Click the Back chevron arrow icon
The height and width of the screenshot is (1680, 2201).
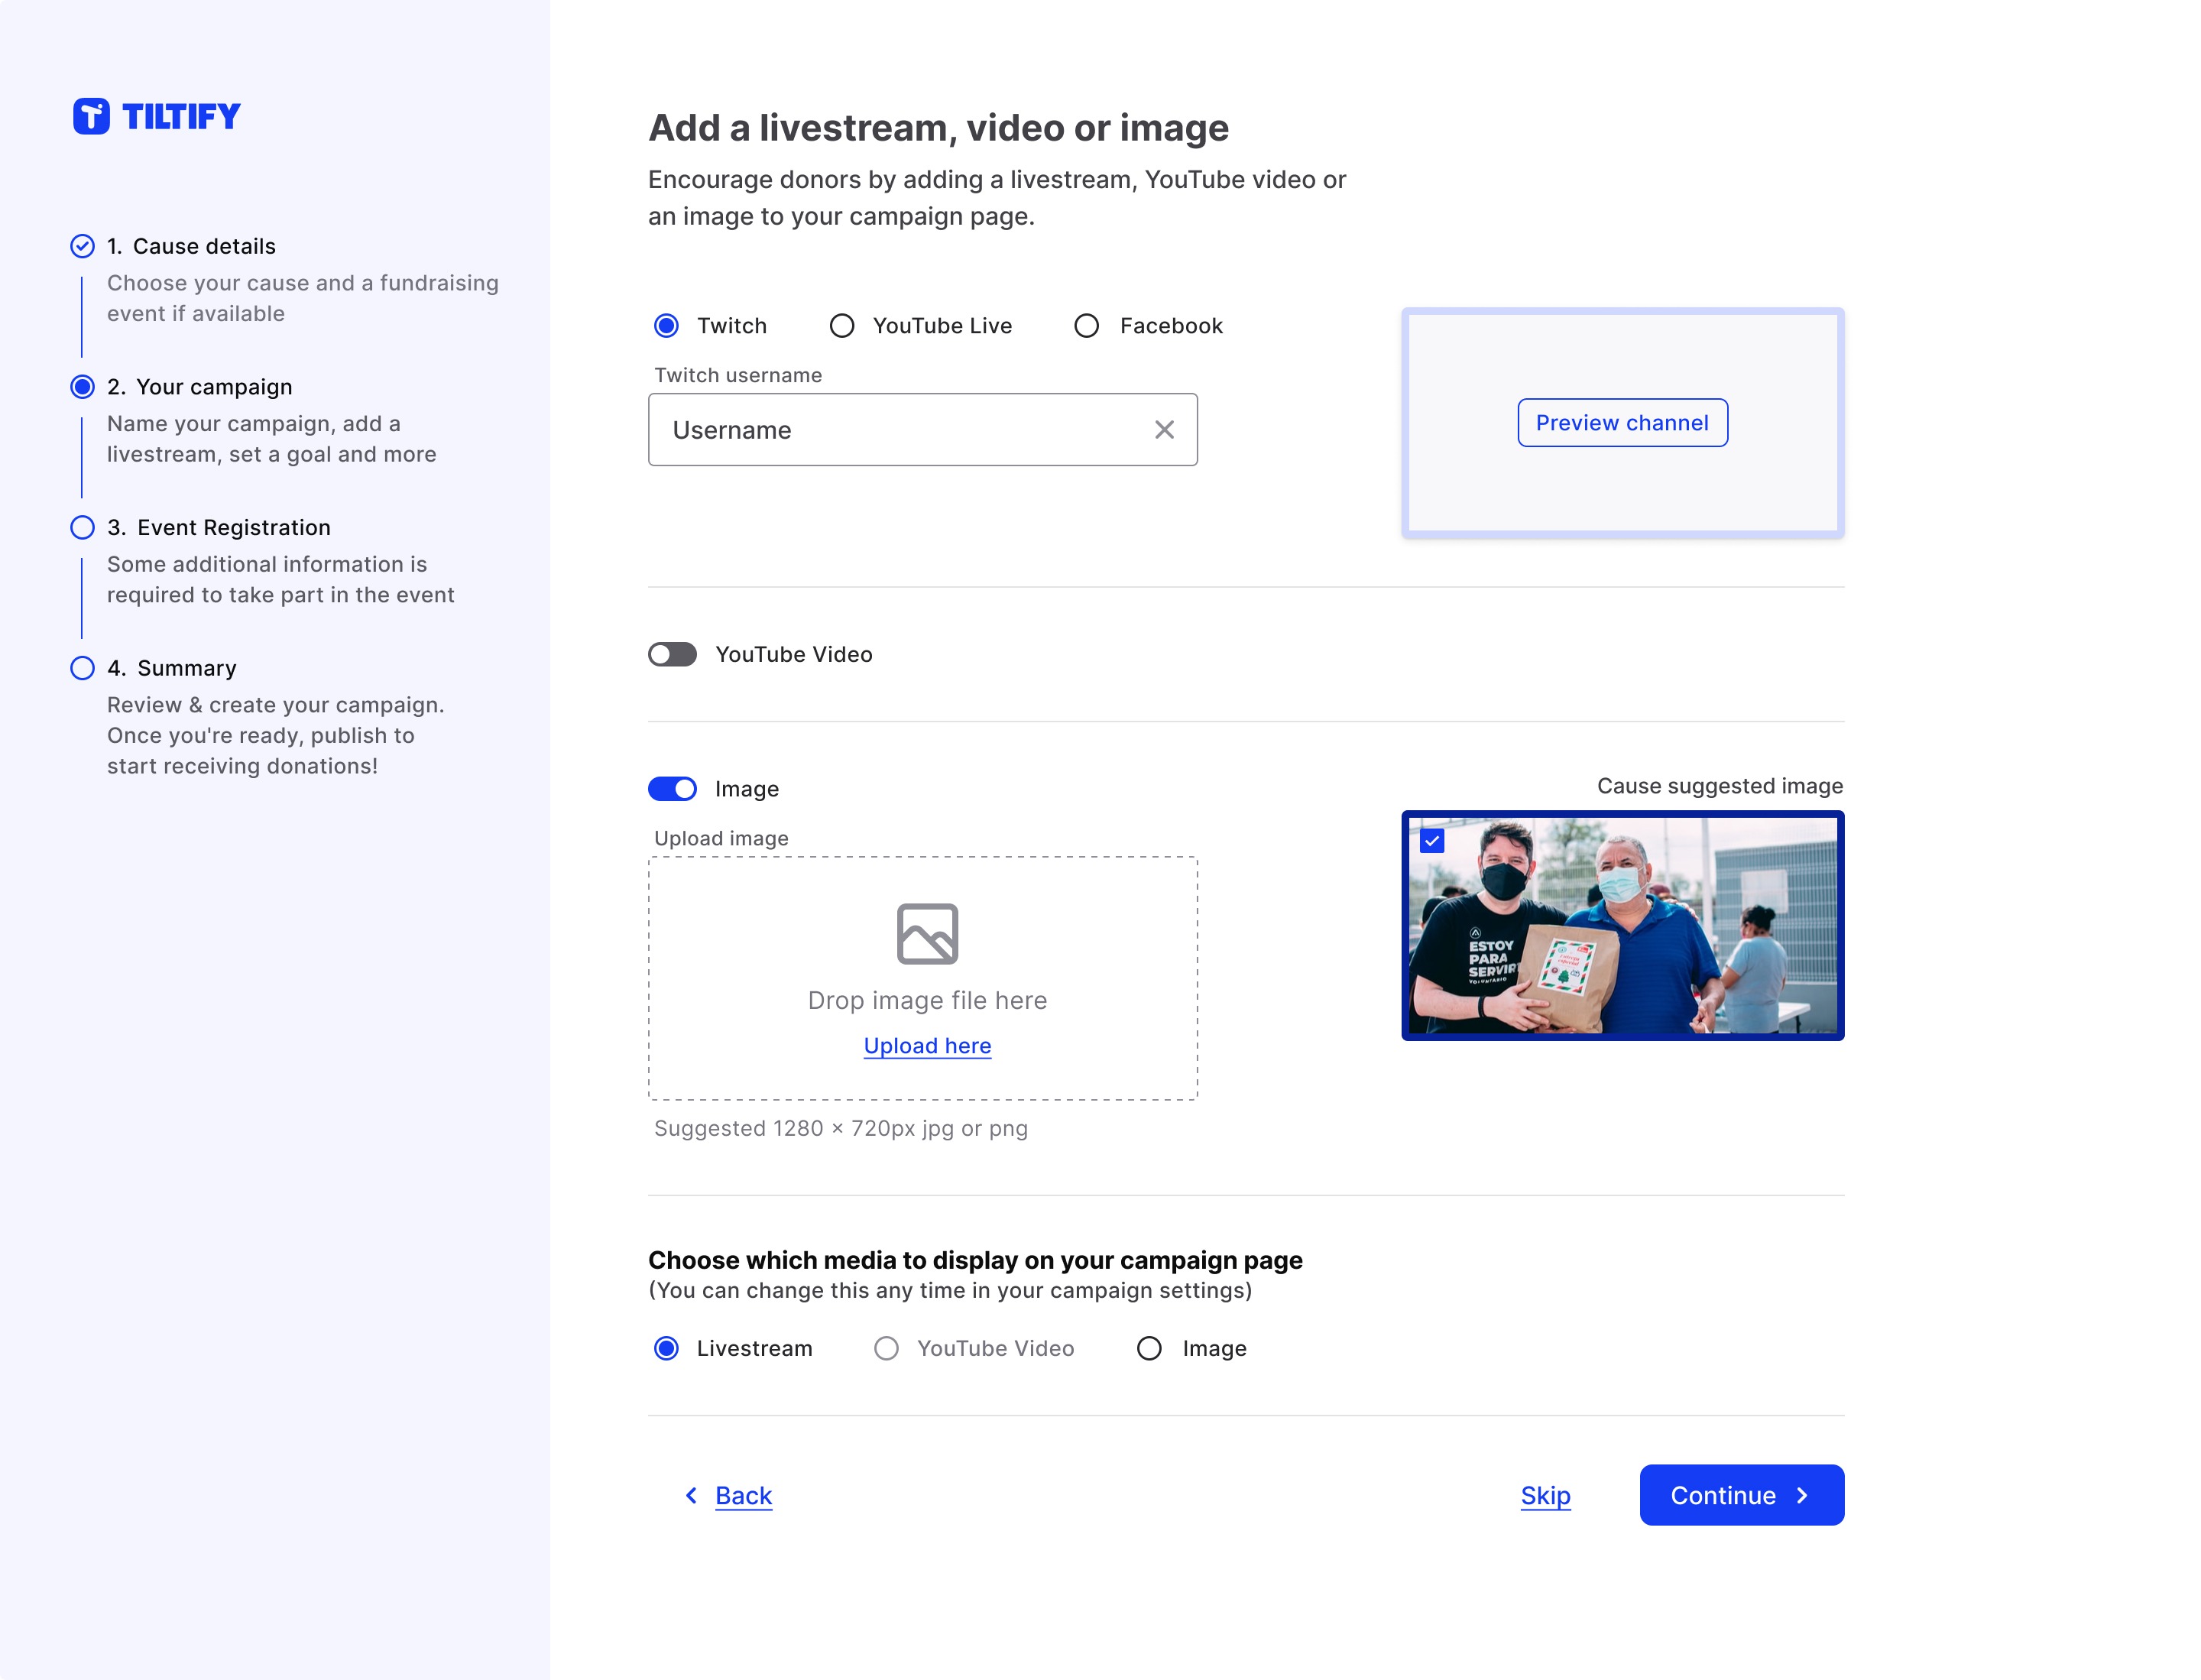(x=691, y=1495)
